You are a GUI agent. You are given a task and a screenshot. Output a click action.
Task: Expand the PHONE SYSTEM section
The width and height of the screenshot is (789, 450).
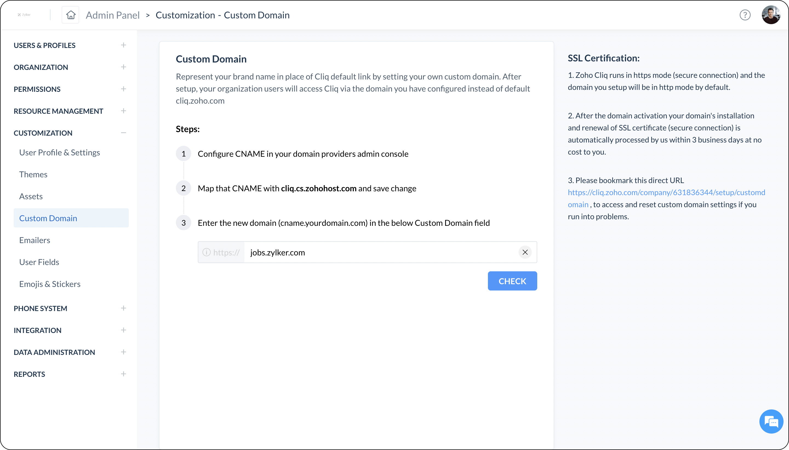pos(123,308)
